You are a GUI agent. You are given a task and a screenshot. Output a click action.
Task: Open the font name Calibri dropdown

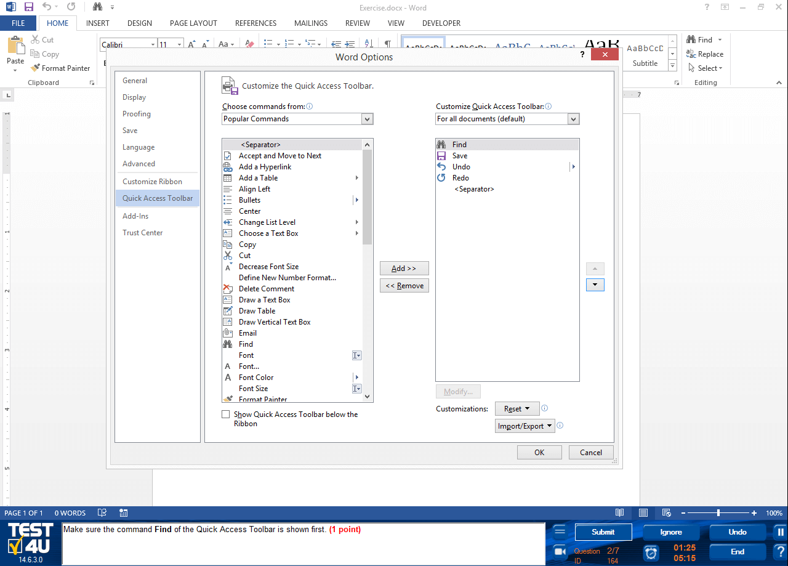click(x=153, y=44)
